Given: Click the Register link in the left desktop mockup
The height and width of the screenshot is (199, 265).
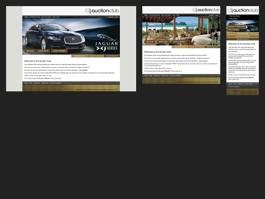Looking at the screenshot, I should (111, 17).
